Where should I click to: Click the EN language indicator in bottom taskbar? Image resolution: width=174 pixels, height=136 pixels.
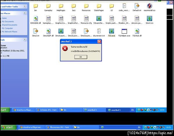click(x=139, y=127)
